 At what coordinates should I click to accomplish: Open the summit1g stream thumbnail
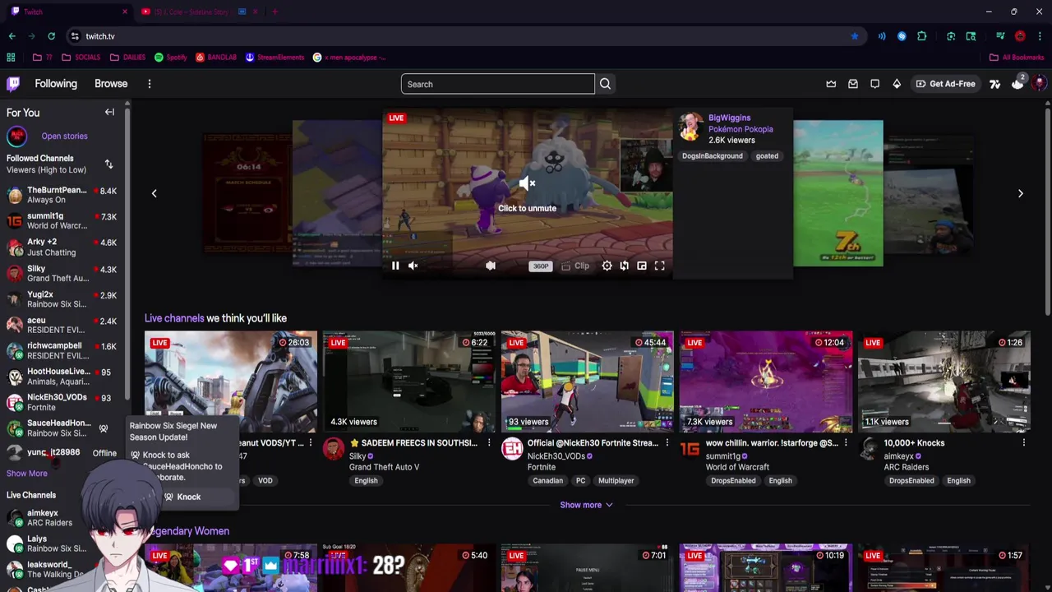coord(765,382)
